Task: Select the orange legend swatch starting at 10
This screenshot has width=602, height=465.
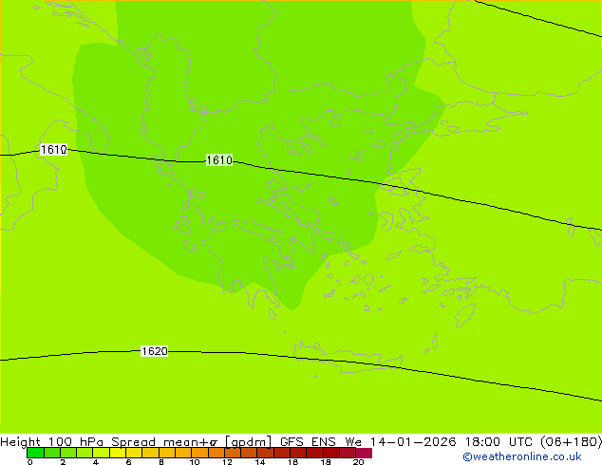Action: tap(199, 453)
